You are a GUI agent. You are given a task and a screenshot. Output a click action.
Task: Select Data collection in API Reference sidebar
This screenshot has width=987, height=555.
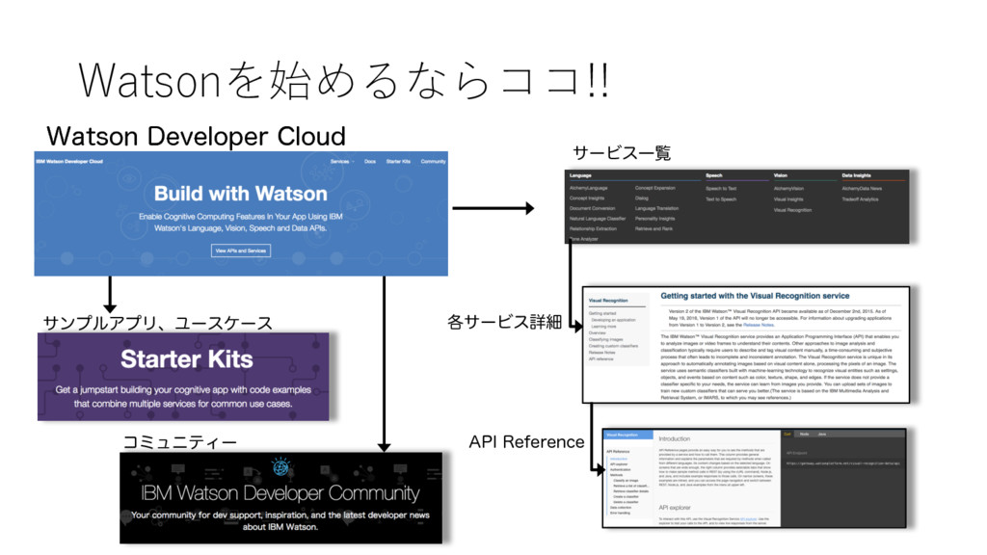click(x=621, y=507)
